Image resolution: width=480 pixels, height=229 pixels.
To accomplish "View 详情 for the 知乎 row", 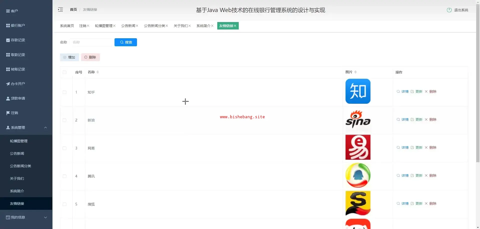I will click(x=402, y=91).
